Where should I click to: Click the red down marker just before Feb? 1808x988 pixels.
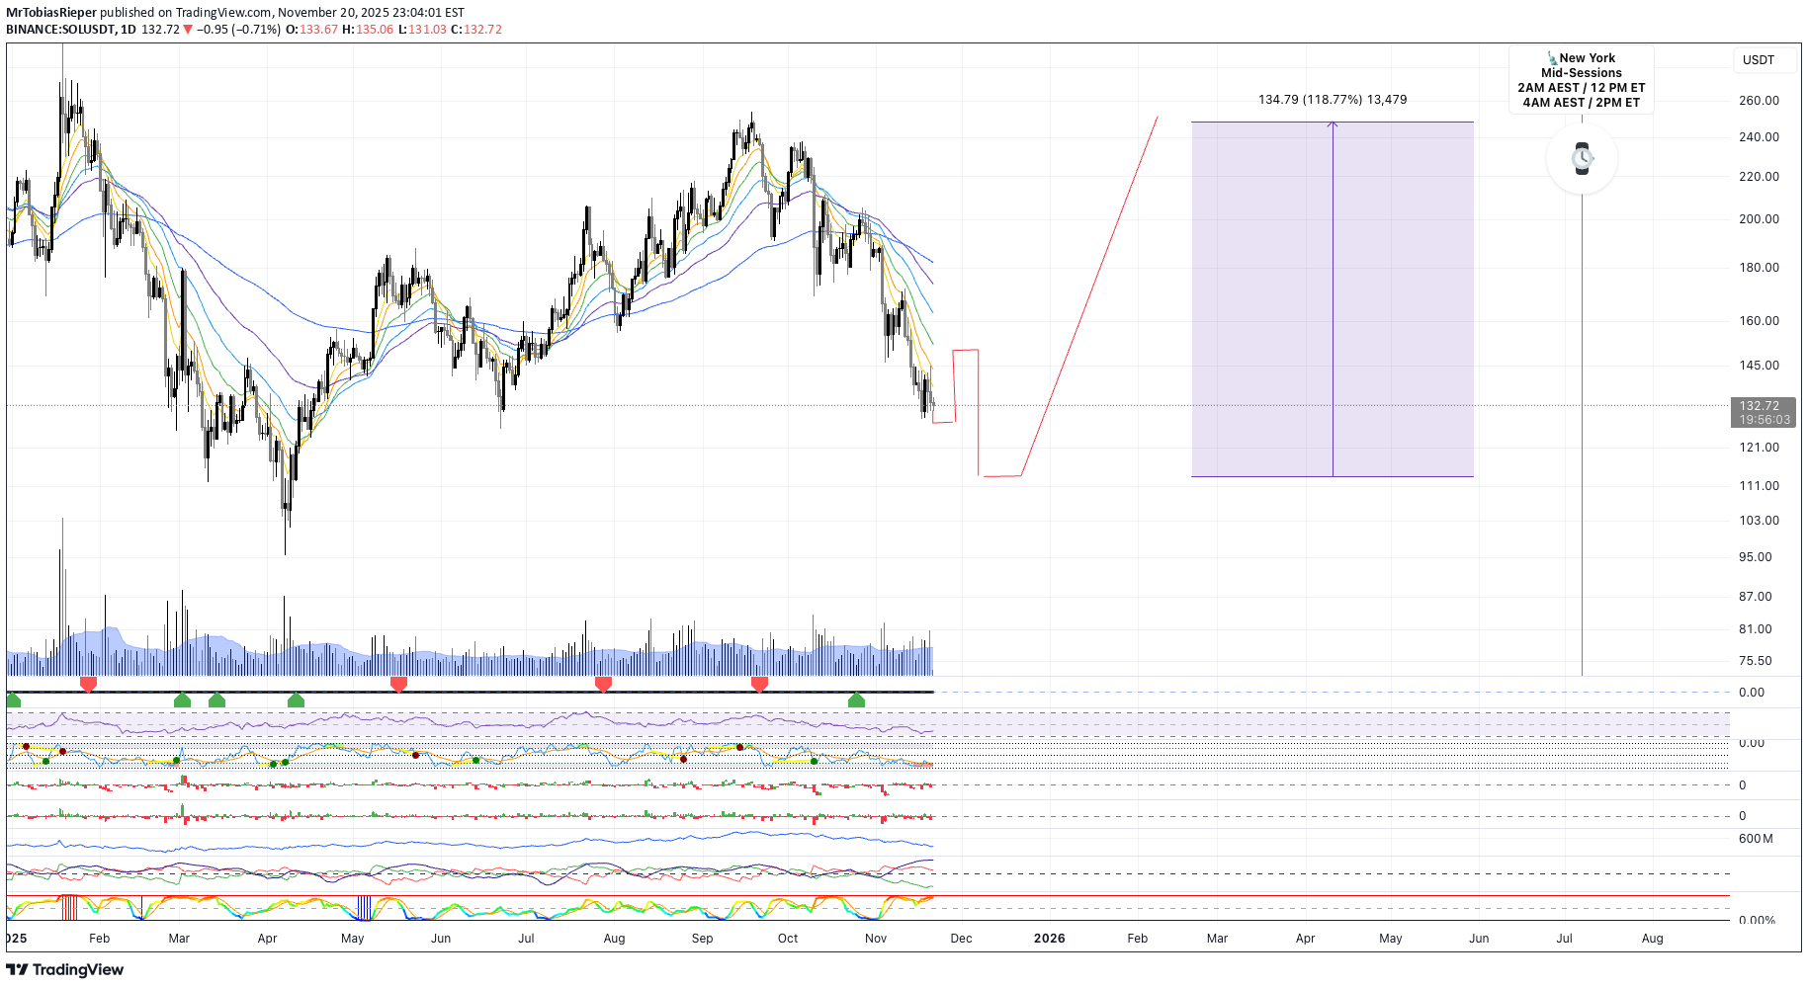pos(88,684)
